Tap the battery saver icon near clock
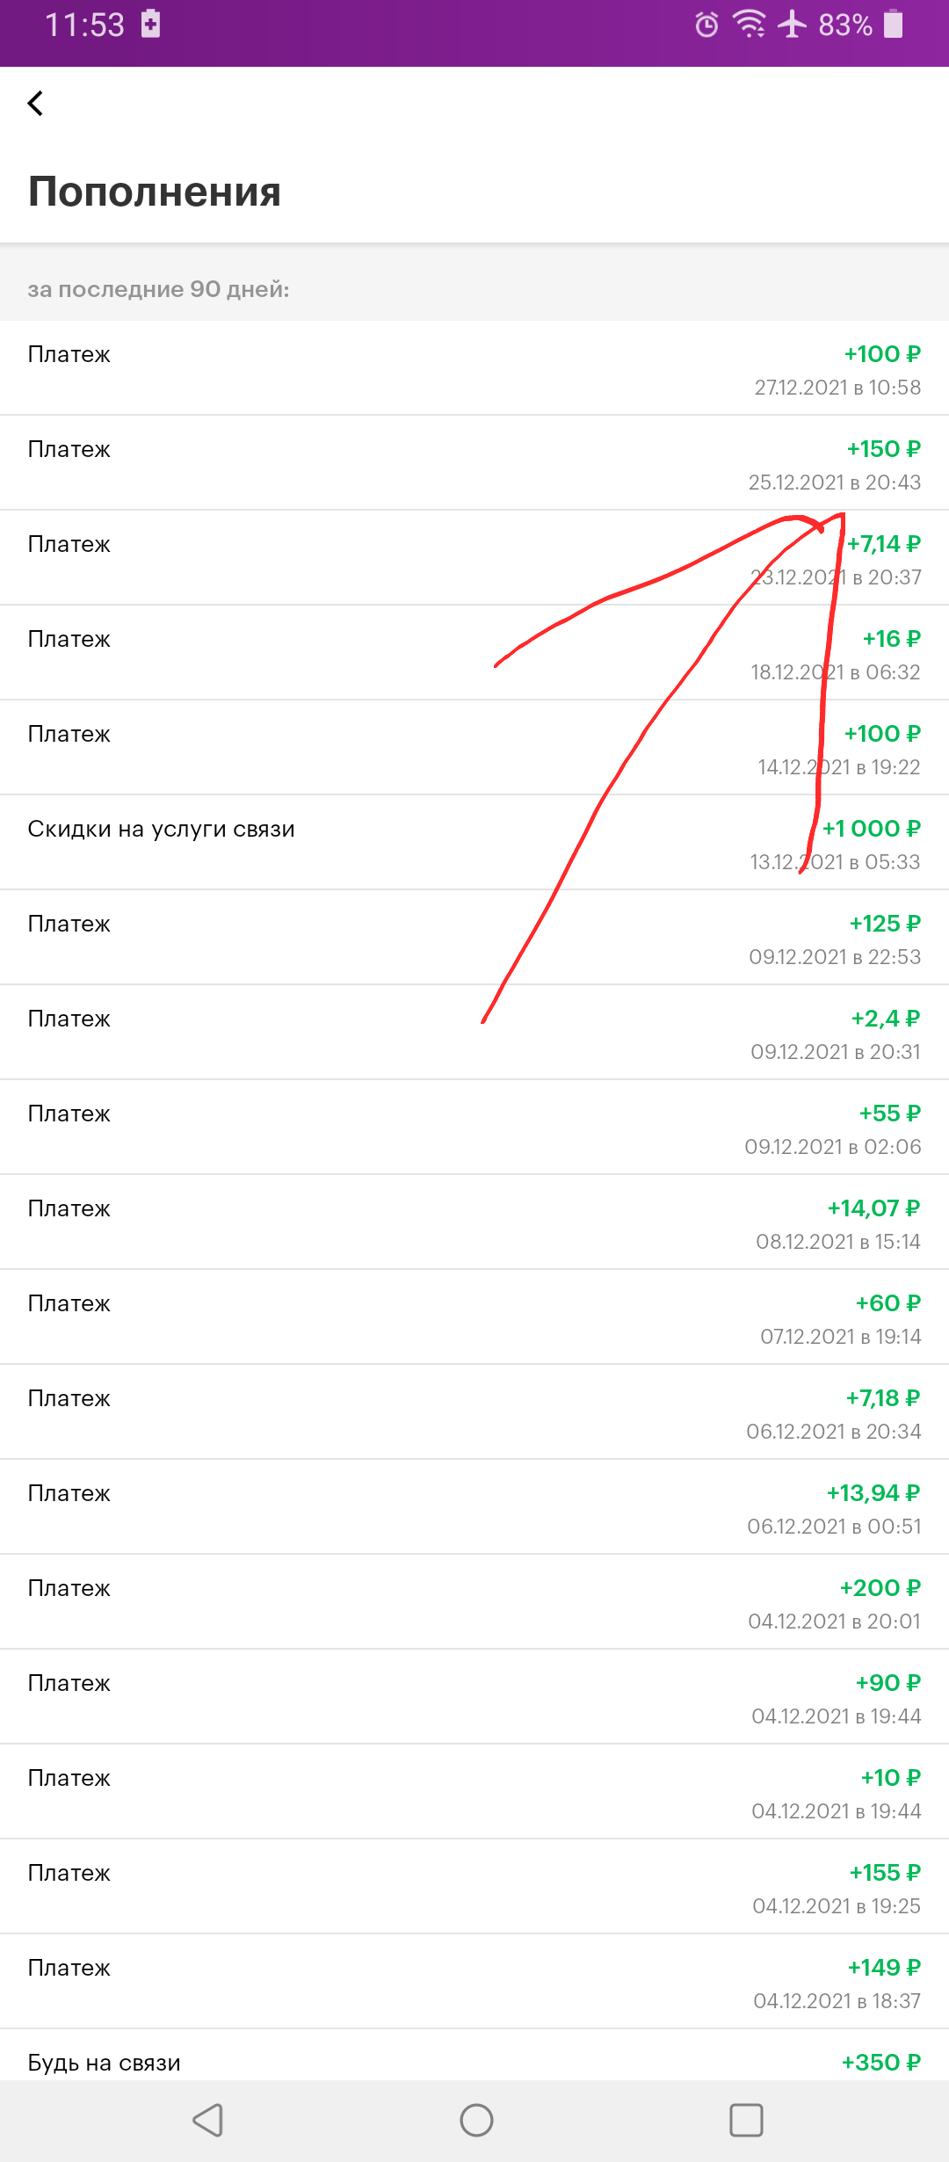949x2162 pixels. pos(151,24)
